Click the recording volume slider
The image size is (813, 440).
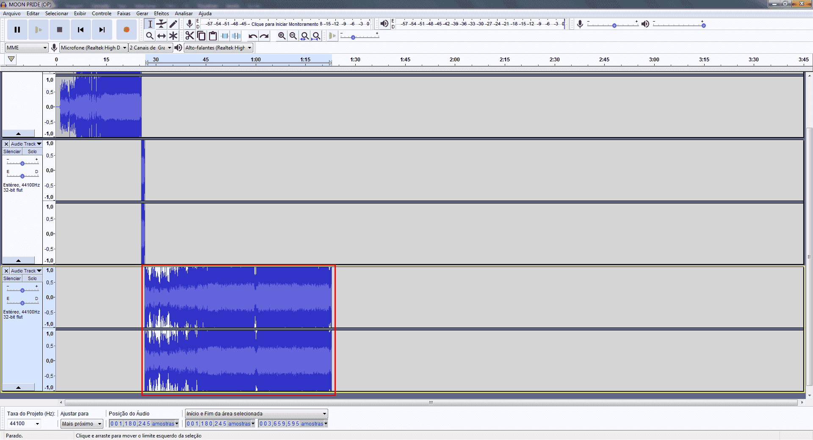click(x=612, y=25)
